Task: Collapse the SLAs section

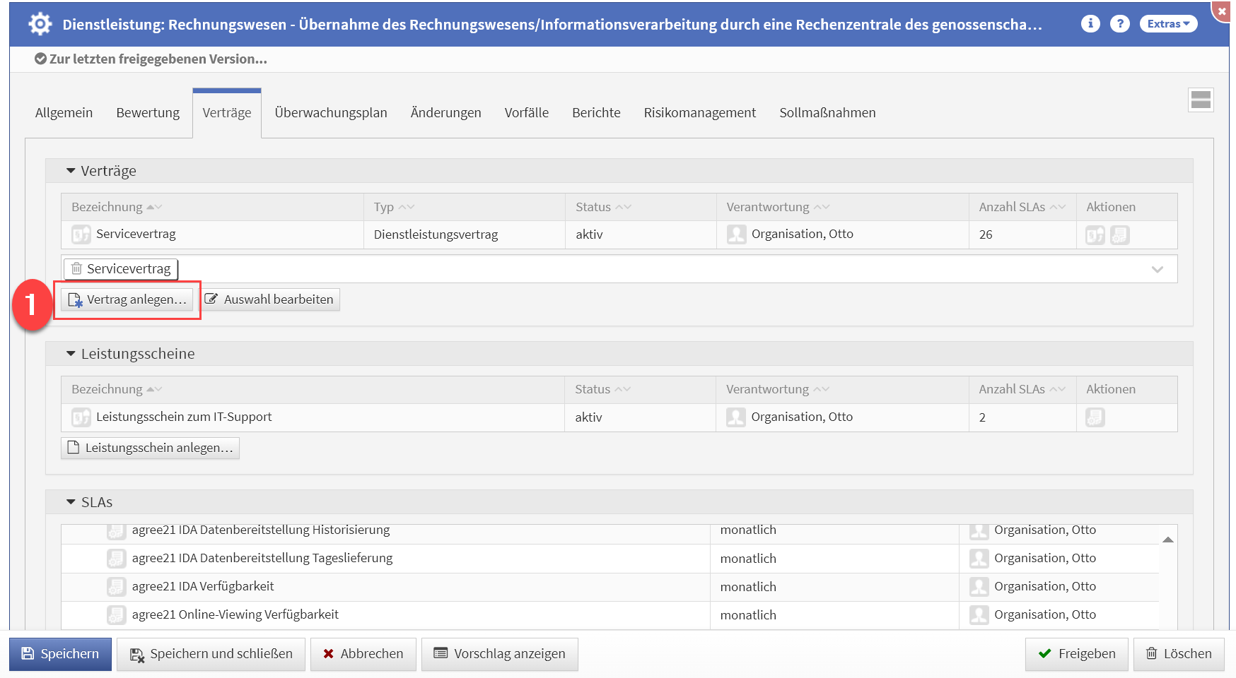Action: click(71, 502)
